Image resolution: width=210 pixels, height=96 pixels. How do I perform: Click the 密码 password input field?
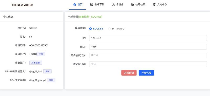148,64
